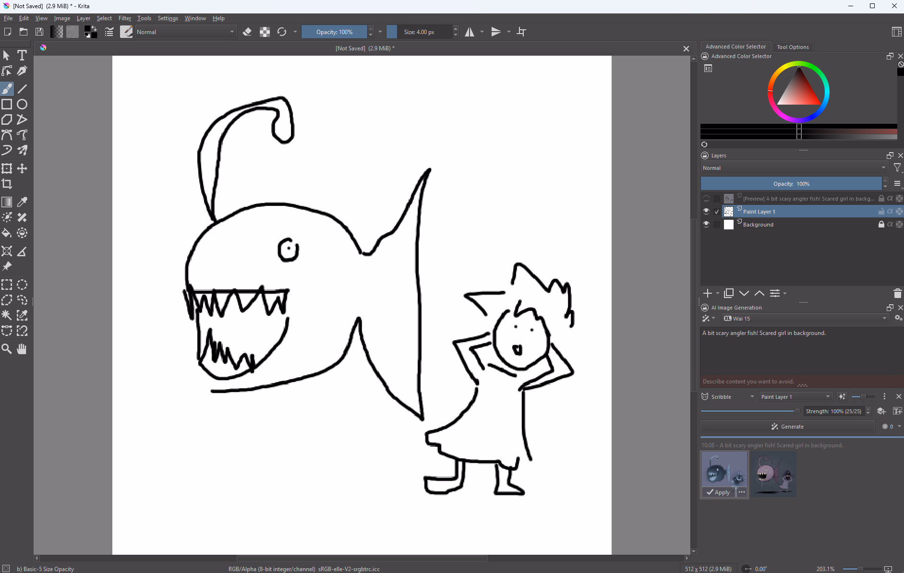Switch to the Tool Options tab

point(793,47)
